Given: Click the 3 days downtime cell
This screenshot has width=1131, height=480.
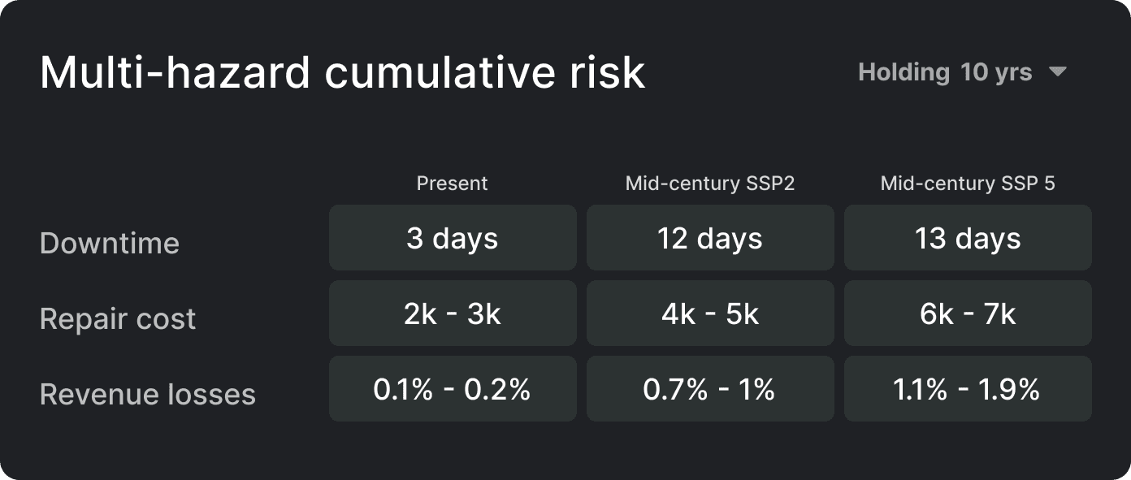Looking at the screenshot, I should coord(453,238).
